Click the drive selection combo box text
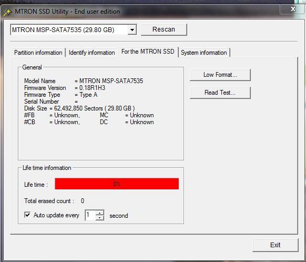 63,30
